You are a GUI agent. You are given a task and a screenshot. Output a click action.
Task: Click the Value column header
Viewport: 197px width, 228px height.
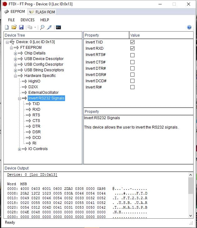pos(161,35)
